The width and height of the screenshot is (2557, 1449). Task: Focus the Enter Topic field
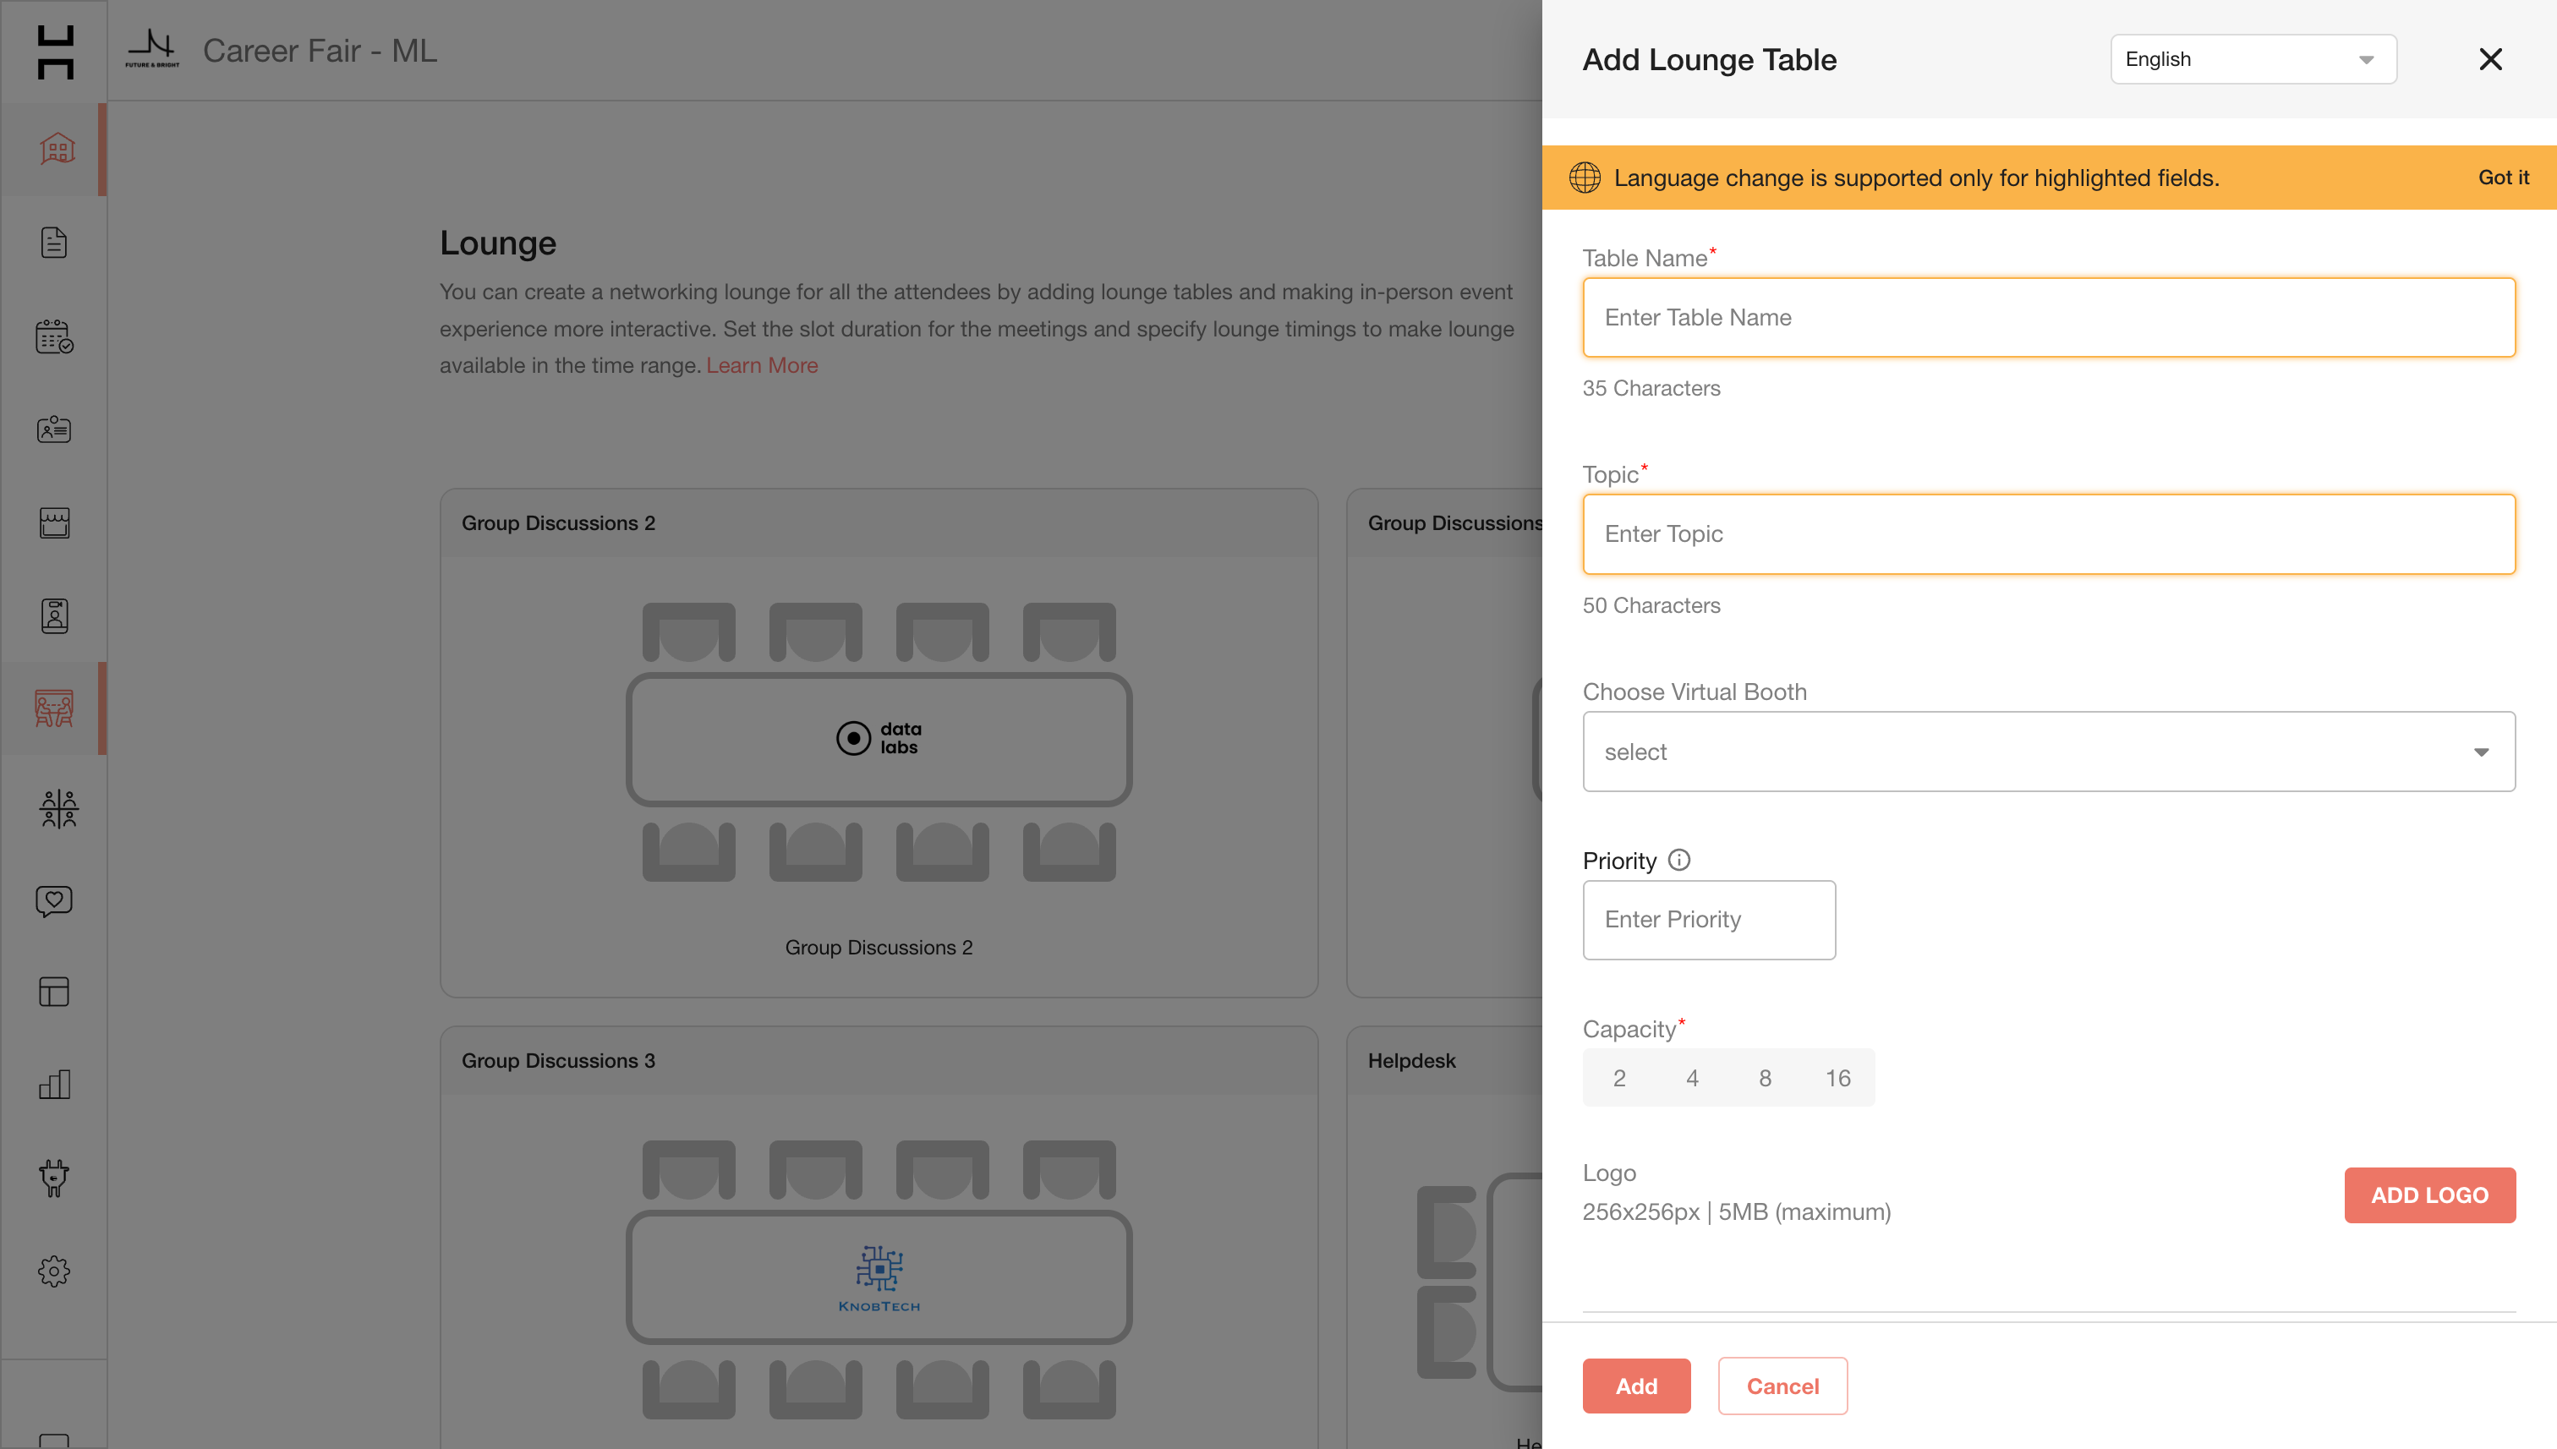(2048, 534)
